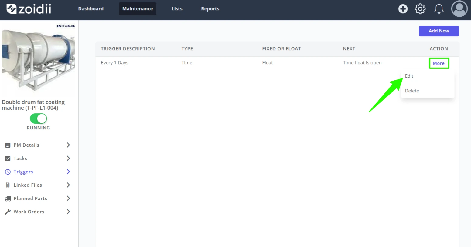Image resolution: width=471 pixels, height=247 pixels.
Task: Open the More actions dropdown
Action: coord(439,63)
